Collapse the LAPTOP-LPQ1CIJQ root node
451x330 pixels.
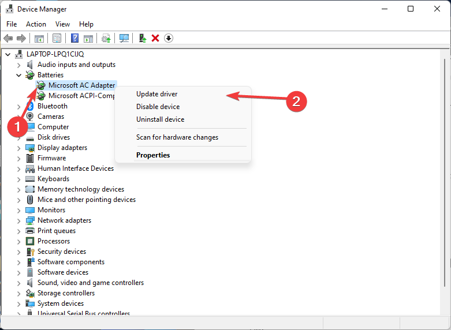(x=8, y=54)
